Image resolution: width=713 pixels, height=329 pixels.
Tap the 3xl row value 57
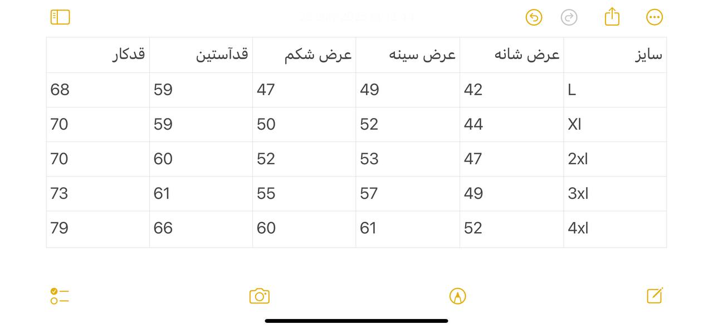coord(408,194)
